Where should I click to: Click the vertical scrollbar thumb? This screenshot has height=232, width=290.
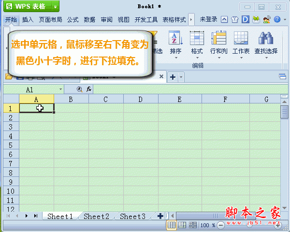[x=284, y=112]
